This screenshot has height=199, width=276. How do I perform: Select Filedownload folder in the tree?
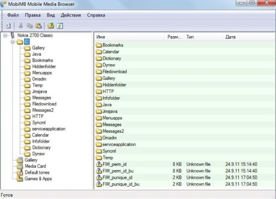[x=44, y=104]
